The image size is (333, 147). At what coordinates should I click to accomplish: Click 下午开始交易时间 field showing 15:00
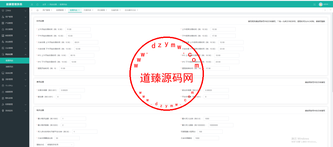coord(79,36)
